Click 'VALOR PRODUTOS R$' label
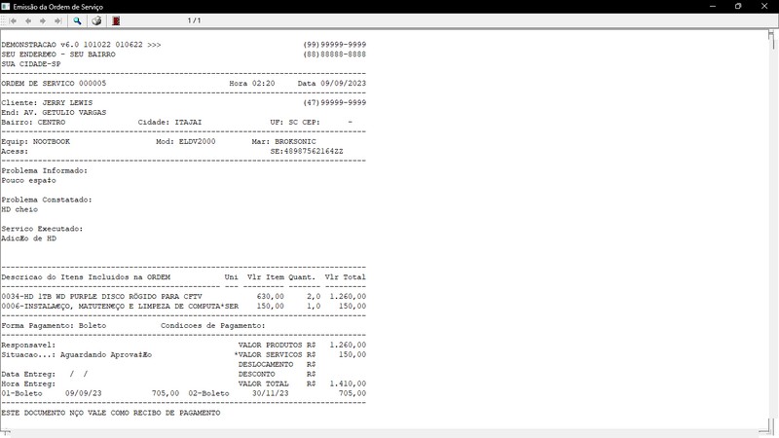 point(277,346)
